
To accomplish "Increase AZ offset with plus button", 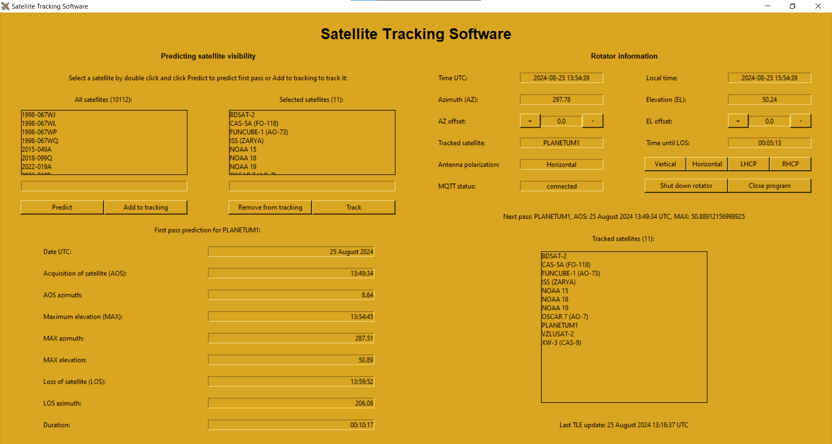I will 530,121.
